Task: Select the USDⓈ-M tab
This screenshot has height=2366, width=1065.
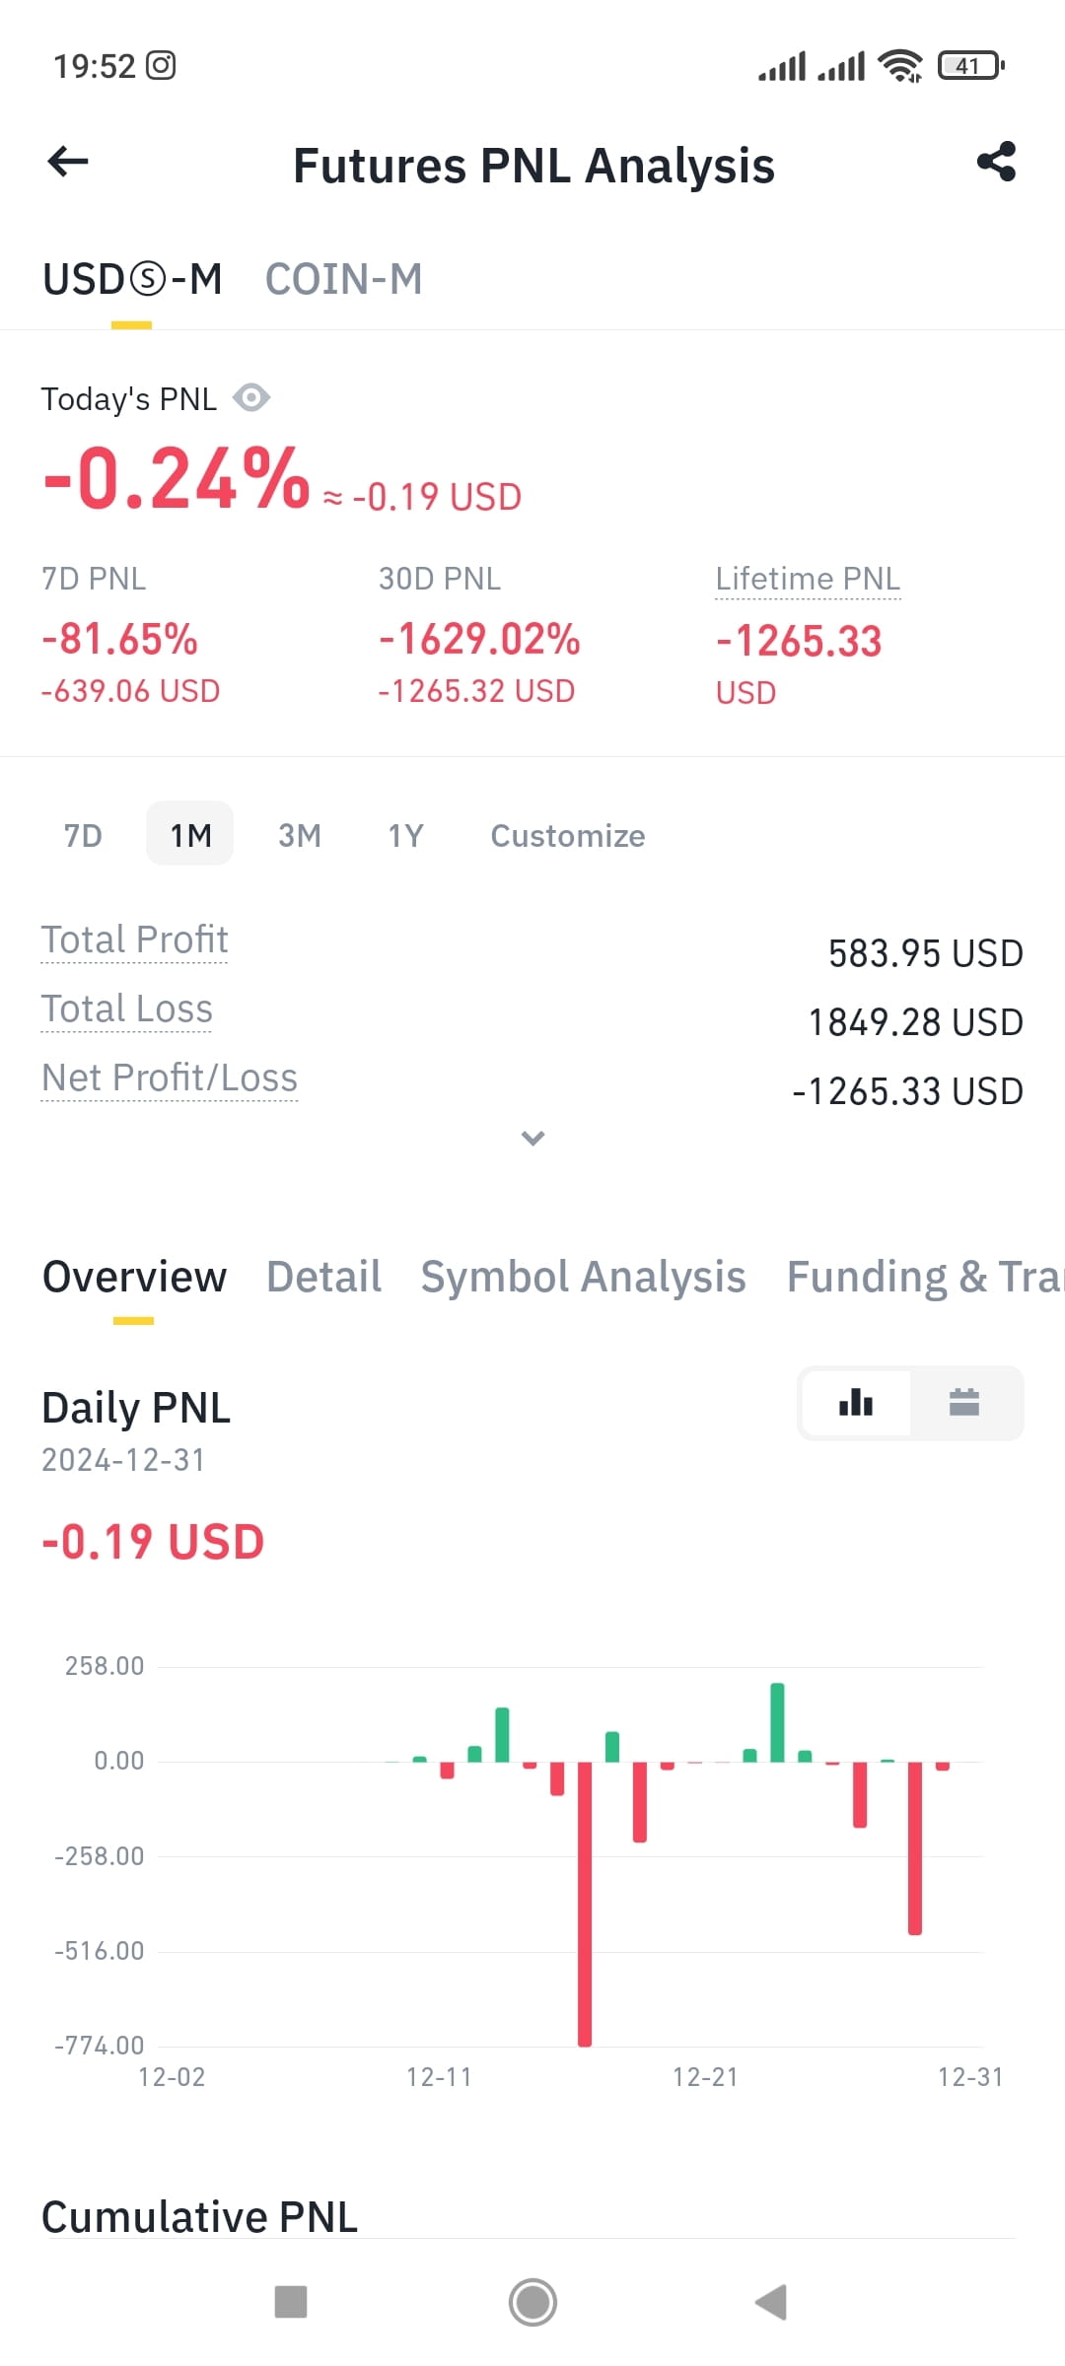Action: [x=132, y=280]
